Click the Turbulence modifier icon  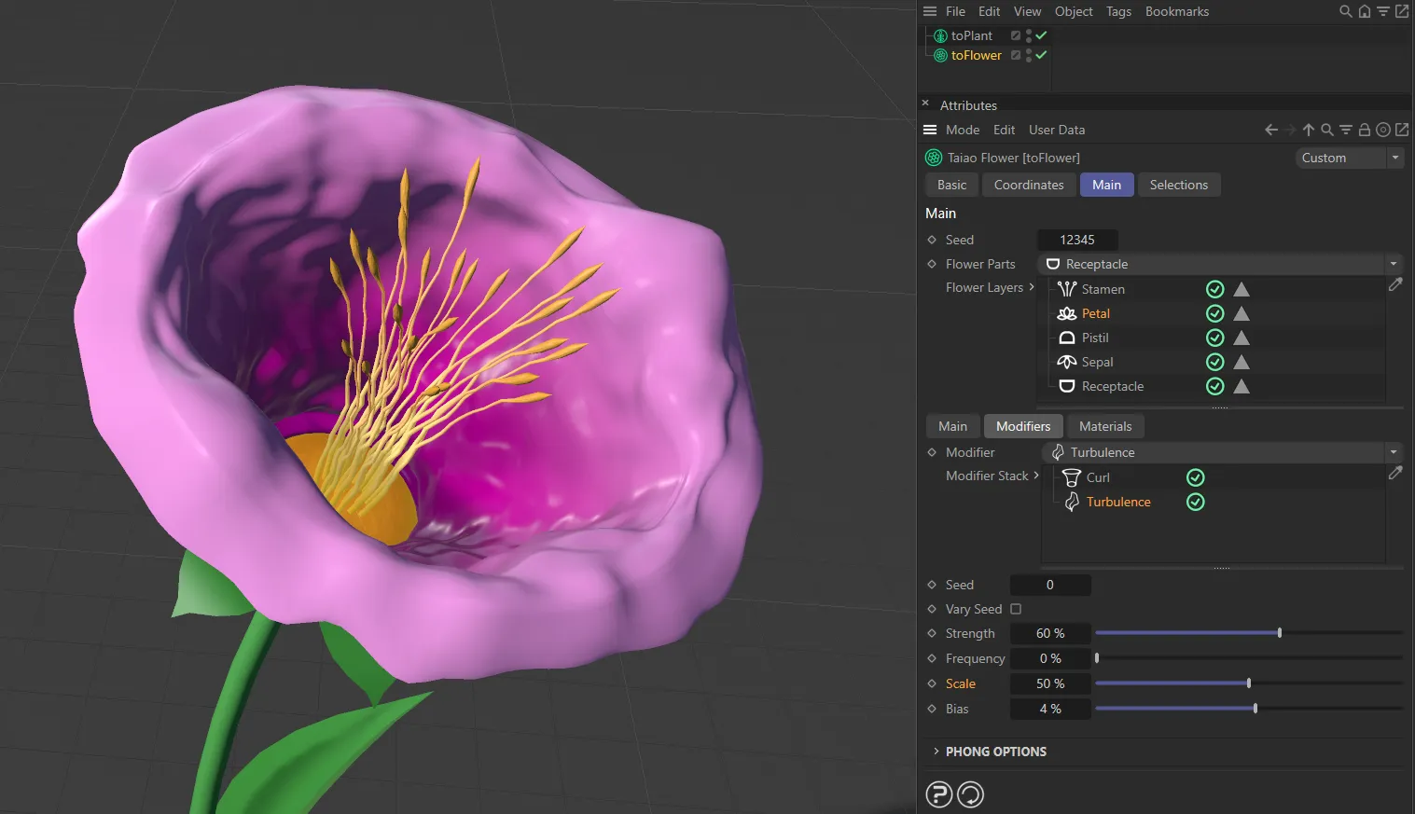(1070, 502)
